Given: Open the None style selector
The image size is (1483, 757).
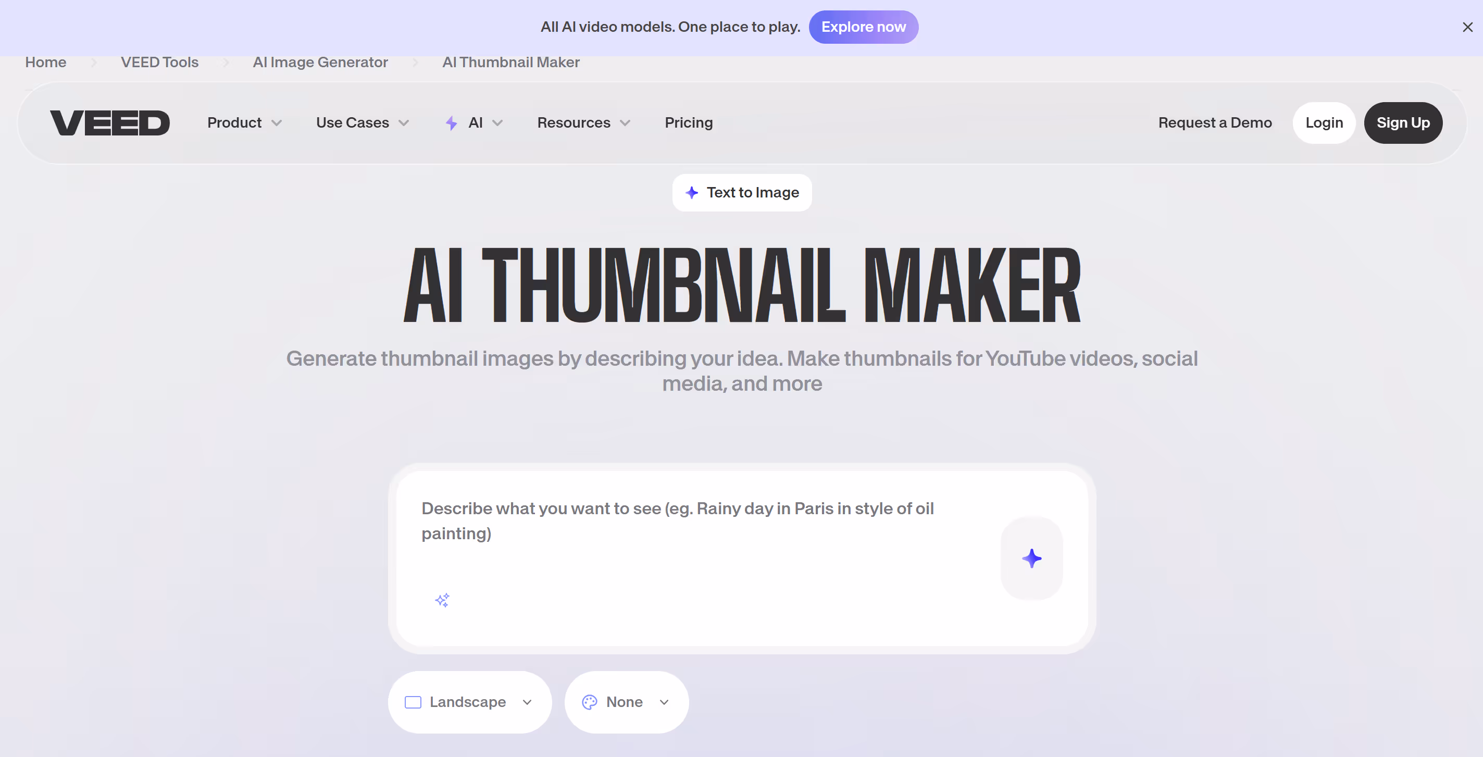Looking at the screenshot, I should point(626,702).
